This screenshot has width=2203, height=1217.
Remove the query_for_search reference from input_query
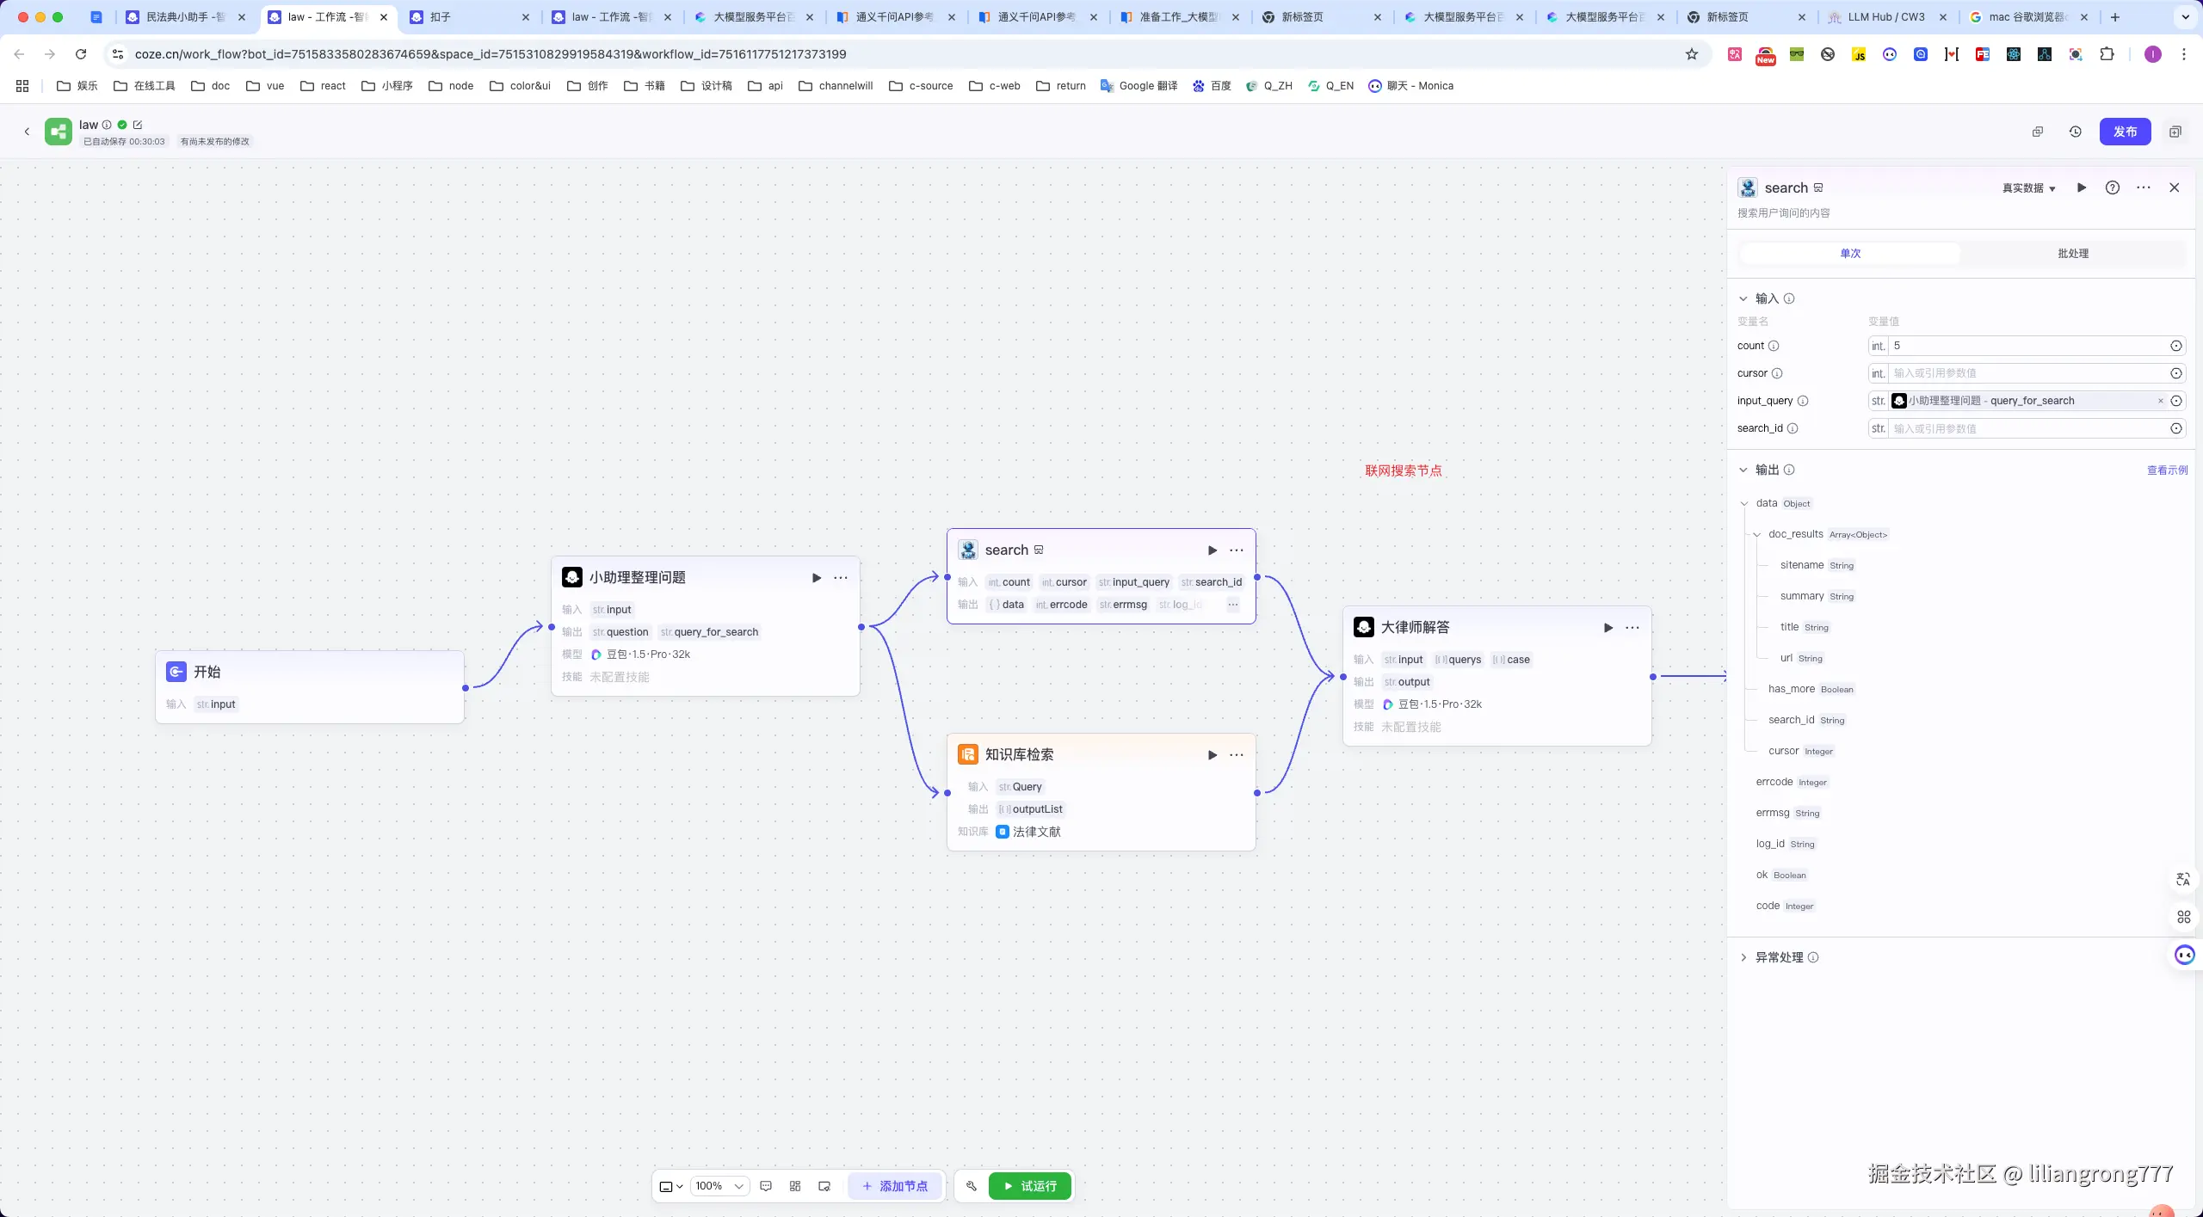tap(2159, 401)
